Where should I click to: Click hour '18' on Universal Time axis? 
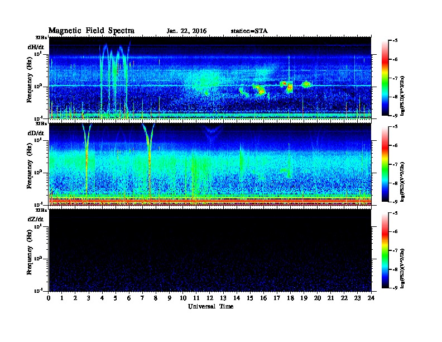point(290,298)
